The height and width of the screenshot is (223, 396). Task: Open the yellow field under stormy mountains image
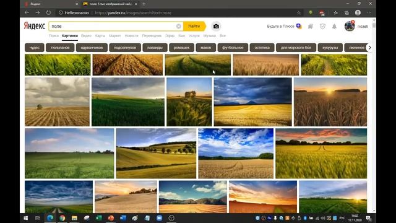(253, 102)
